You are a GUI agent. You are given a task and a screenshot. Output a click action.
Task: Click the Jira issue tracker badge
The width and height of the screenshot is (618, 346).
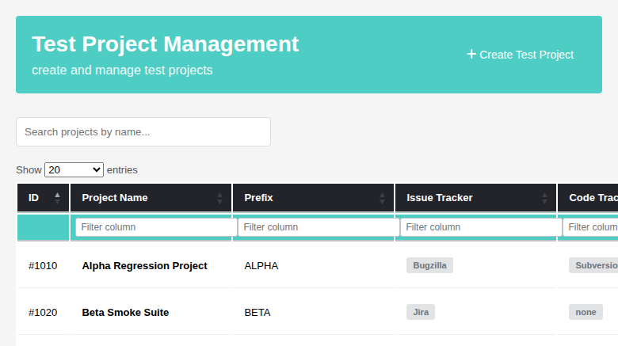pyautogui.click(x=421, y=312)
